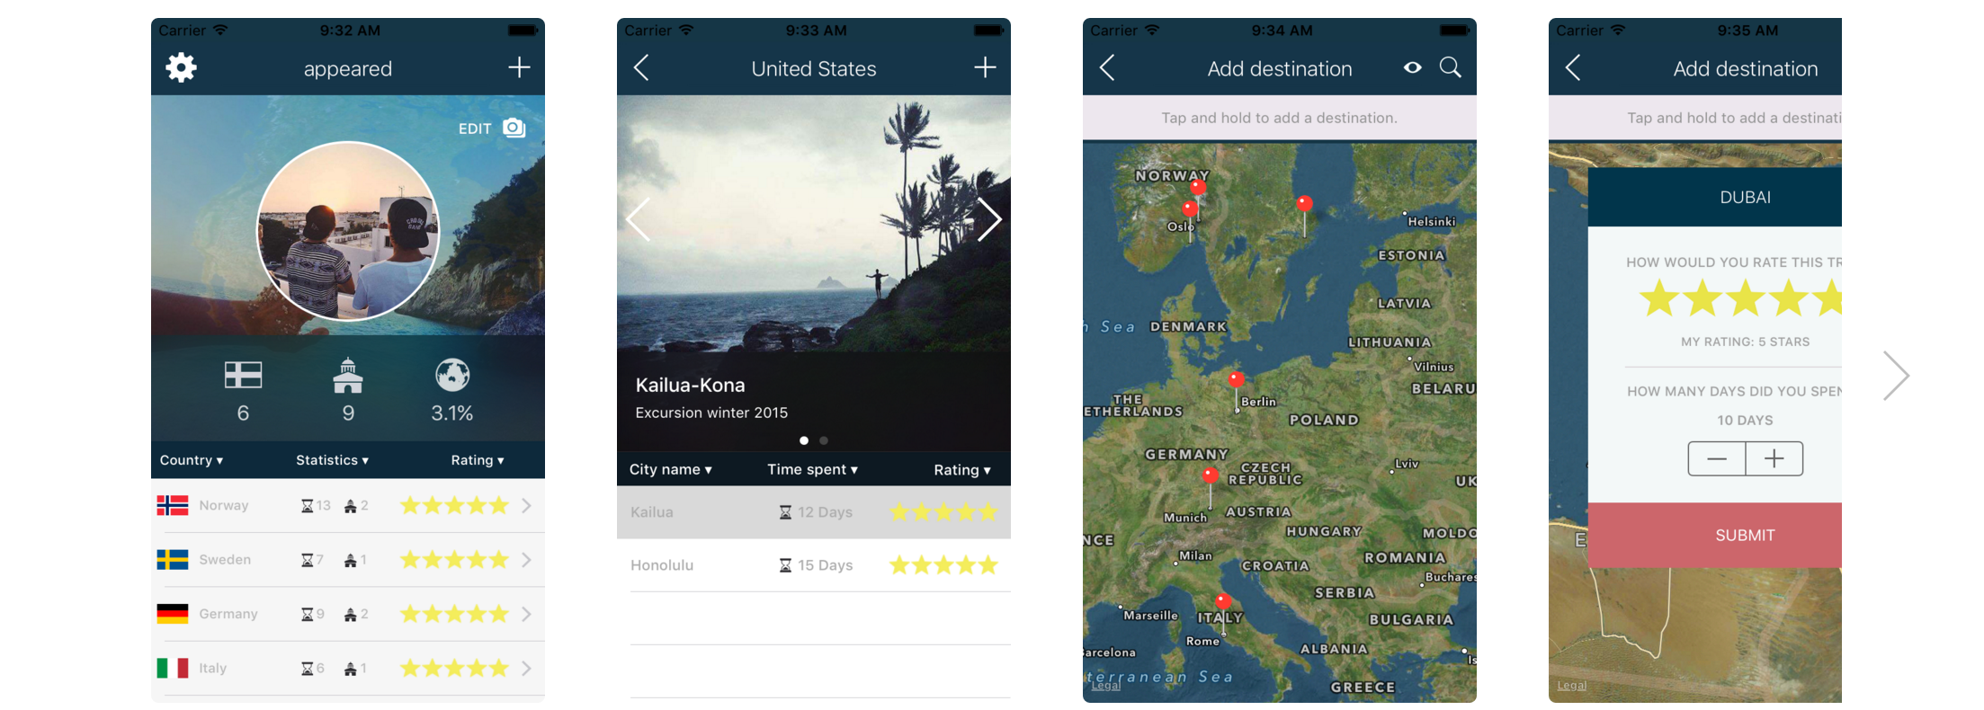Expand Norway row chevron
This screenshot has height=710, width=1984.
(x=526, y=506)
